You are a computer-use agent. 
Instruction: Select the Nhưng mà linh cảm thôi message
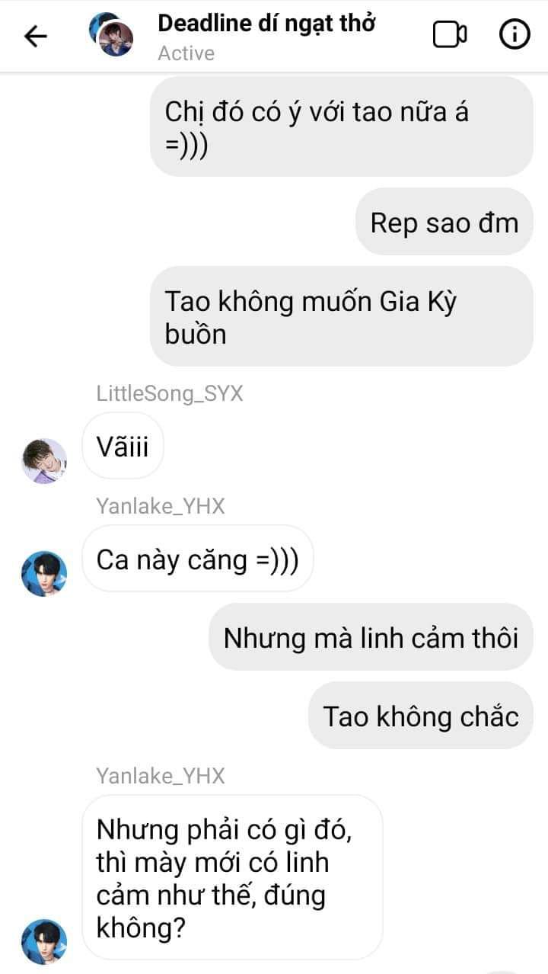371,637
